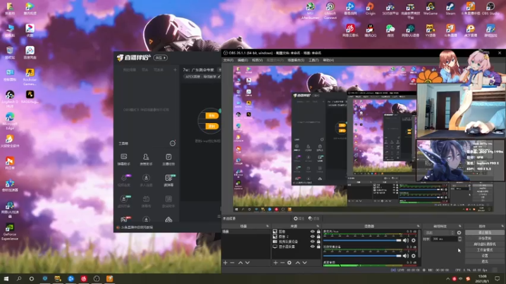Click the toolbox more-options circle icon
The width and height of the screenshot is (506, 284).
point(173,143)
